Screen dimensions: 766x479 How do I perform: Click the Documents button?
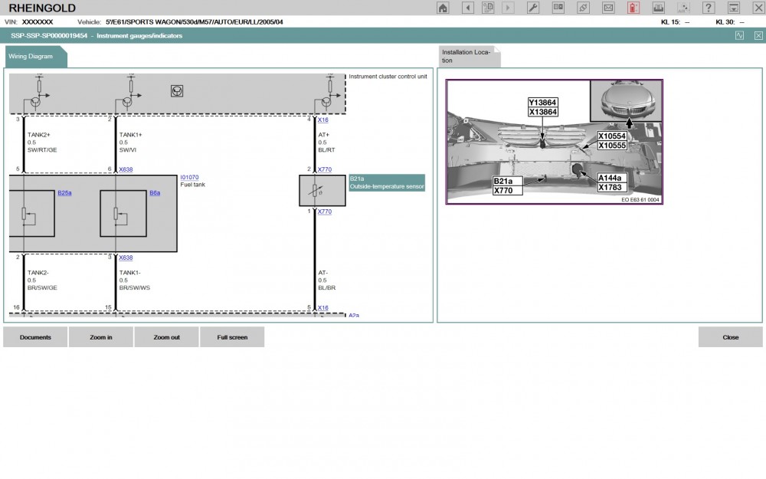[x=35, y=337]
